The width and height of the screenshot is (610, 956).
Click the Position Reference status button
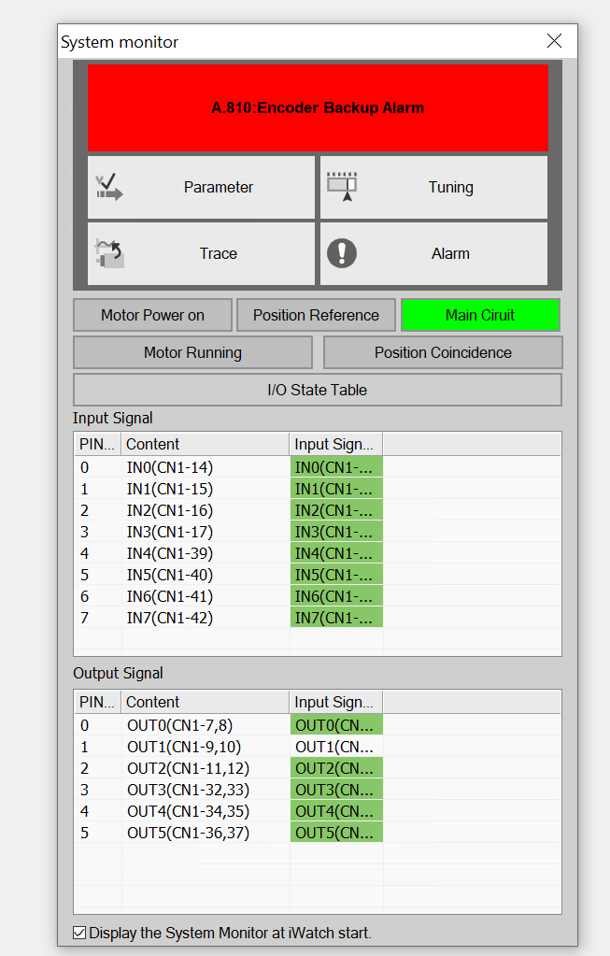(316, 315)
